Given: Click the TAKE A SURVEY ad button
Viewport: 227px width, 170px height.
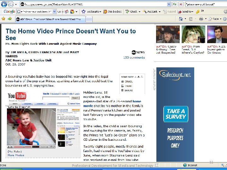Looking at the screenshot, I should [x=176, y=114].
